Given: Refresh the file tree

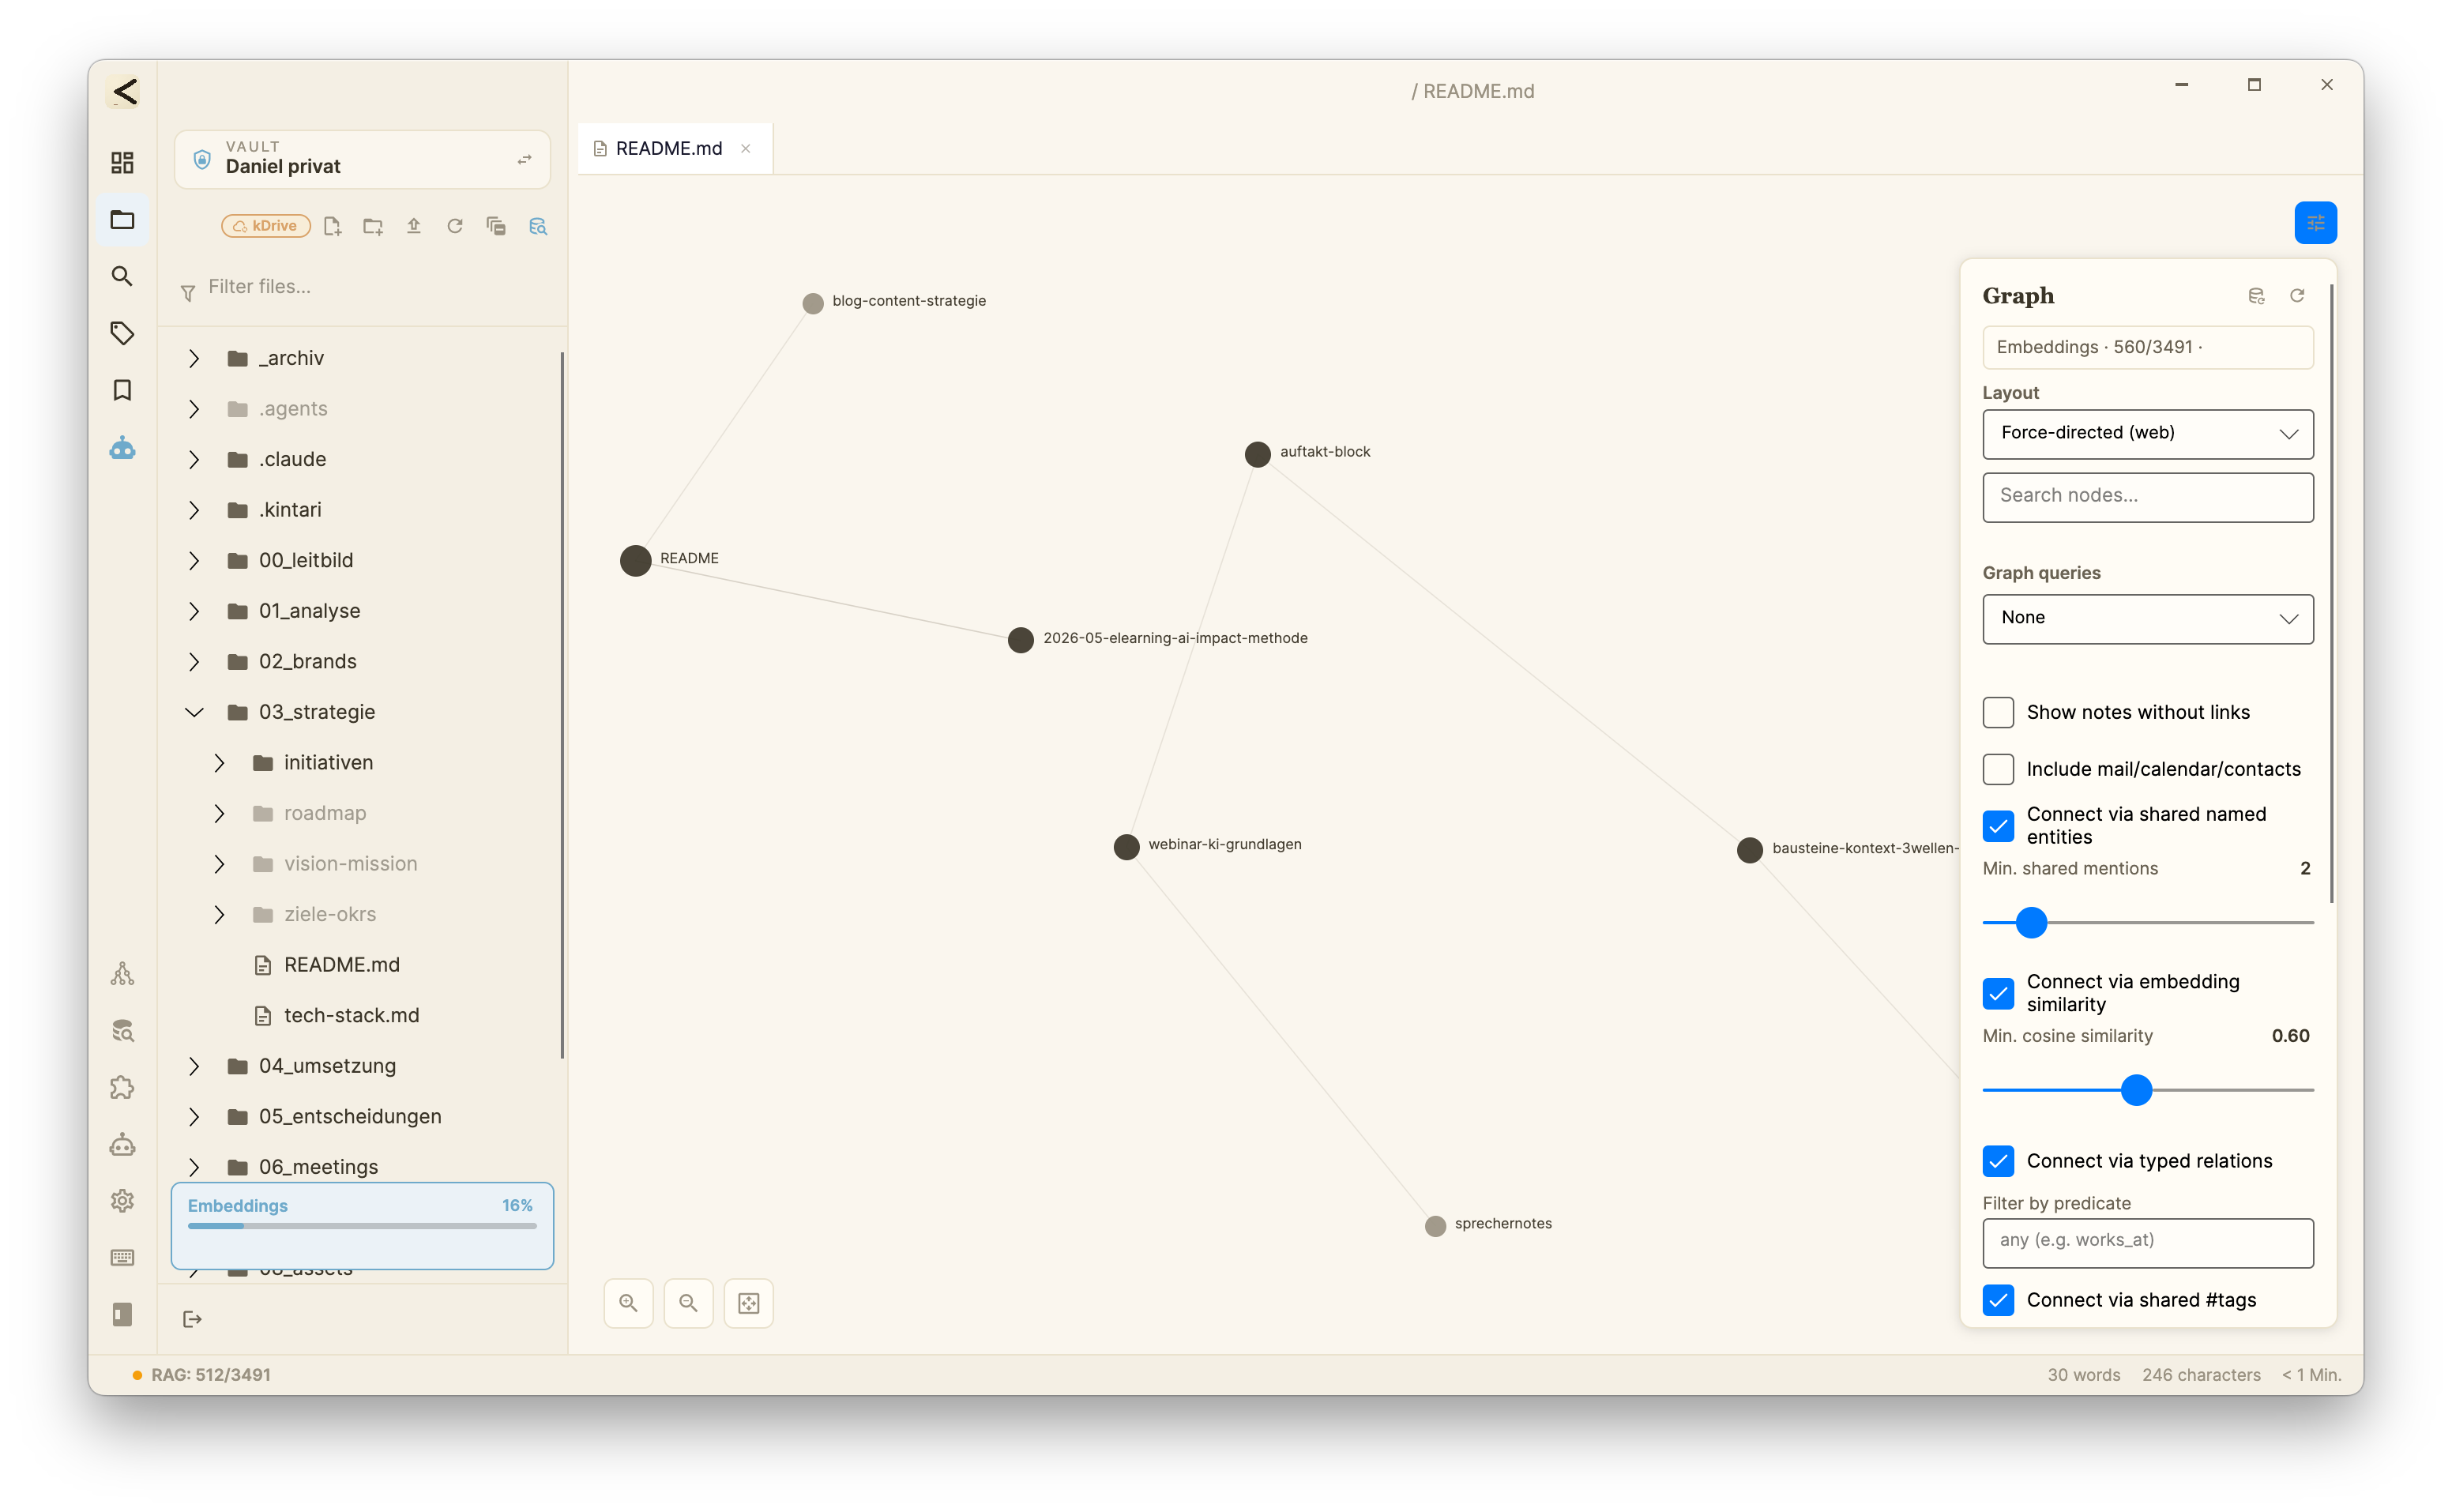Looking at the screenshot, I should click(x=455, y=226).
